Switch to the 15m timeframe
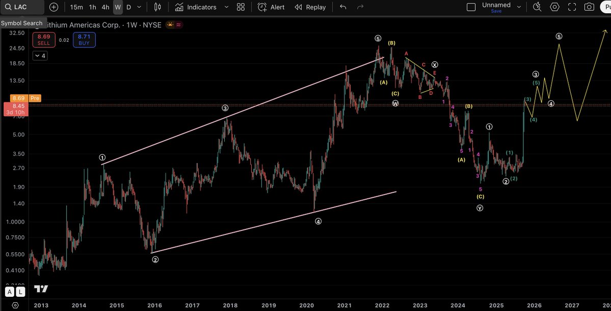This screenshot has height=311, width=611. (76, 7)
